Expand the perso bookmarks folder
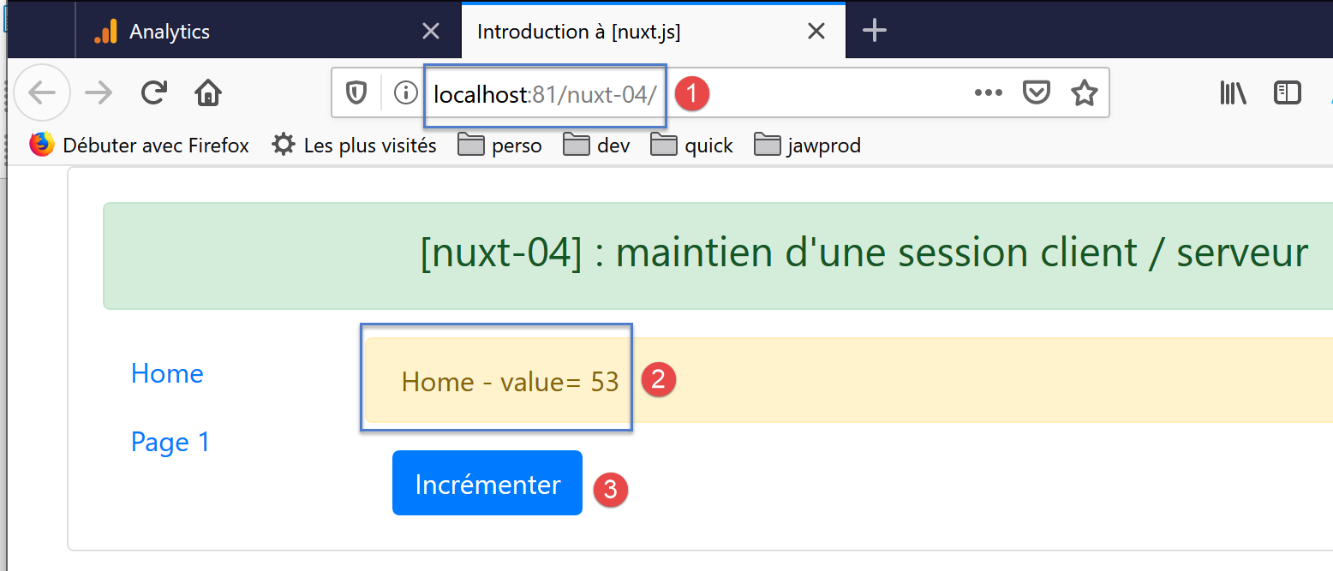Screen dimensions: 1333x571 point(500,146)
